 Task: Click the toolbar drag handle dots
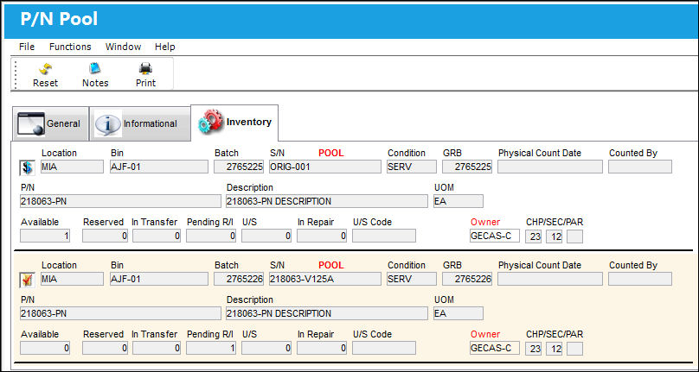pos(16,74)
